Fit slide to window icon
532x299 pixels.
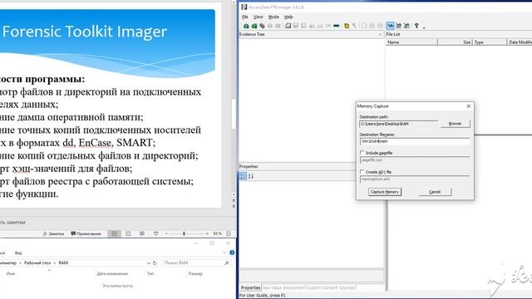[x=229, y=233]
